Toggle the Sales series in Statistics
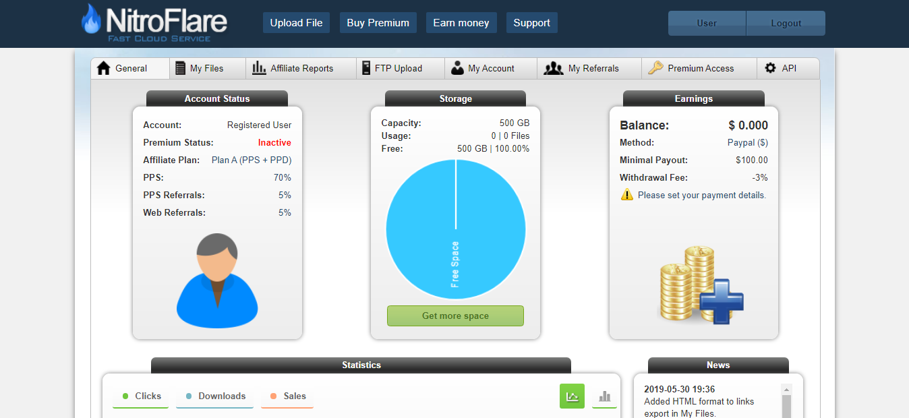This screenshot has width=909, height=418. click(x=287, y=396)
